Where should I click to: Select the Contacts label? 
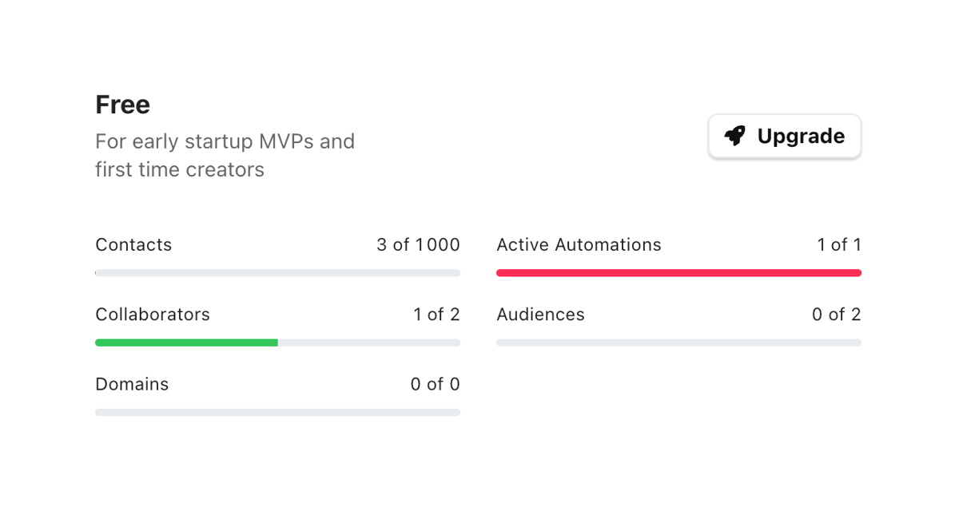click(133, 245)
